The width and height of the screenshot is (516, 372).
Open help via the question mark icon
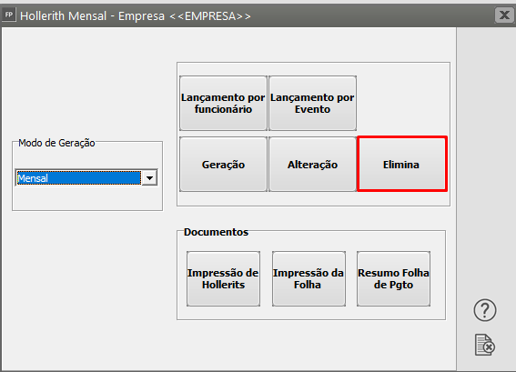point(485,310)
